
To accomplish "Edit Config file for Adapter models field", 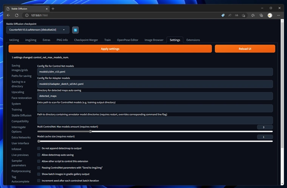I will [155, 84].
